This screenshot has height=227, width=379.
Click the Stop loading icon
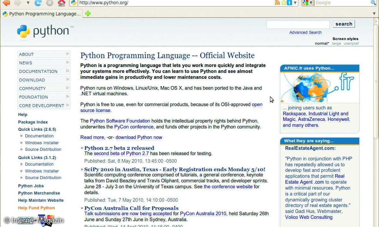pyautogui.click(x=50, y=3)
